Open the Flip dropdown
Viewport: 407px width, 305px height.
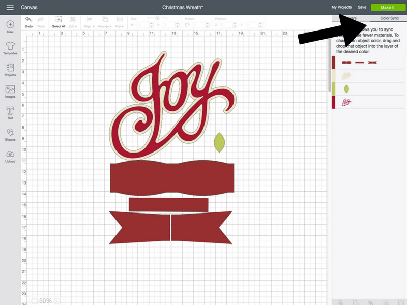(x=120, y=22)
